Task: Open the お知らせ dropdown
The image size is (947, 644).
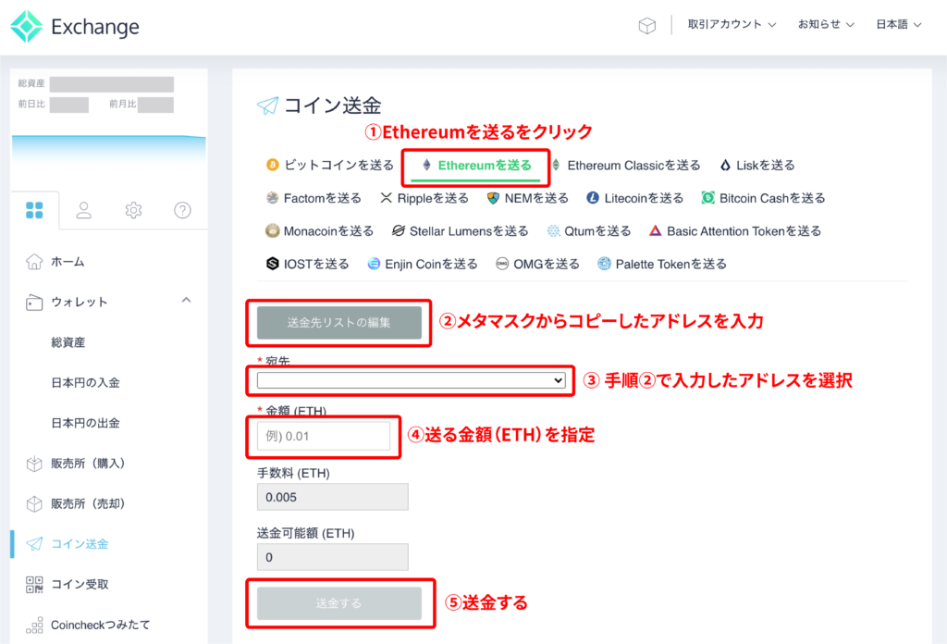Action: click(x=826, y=25)
